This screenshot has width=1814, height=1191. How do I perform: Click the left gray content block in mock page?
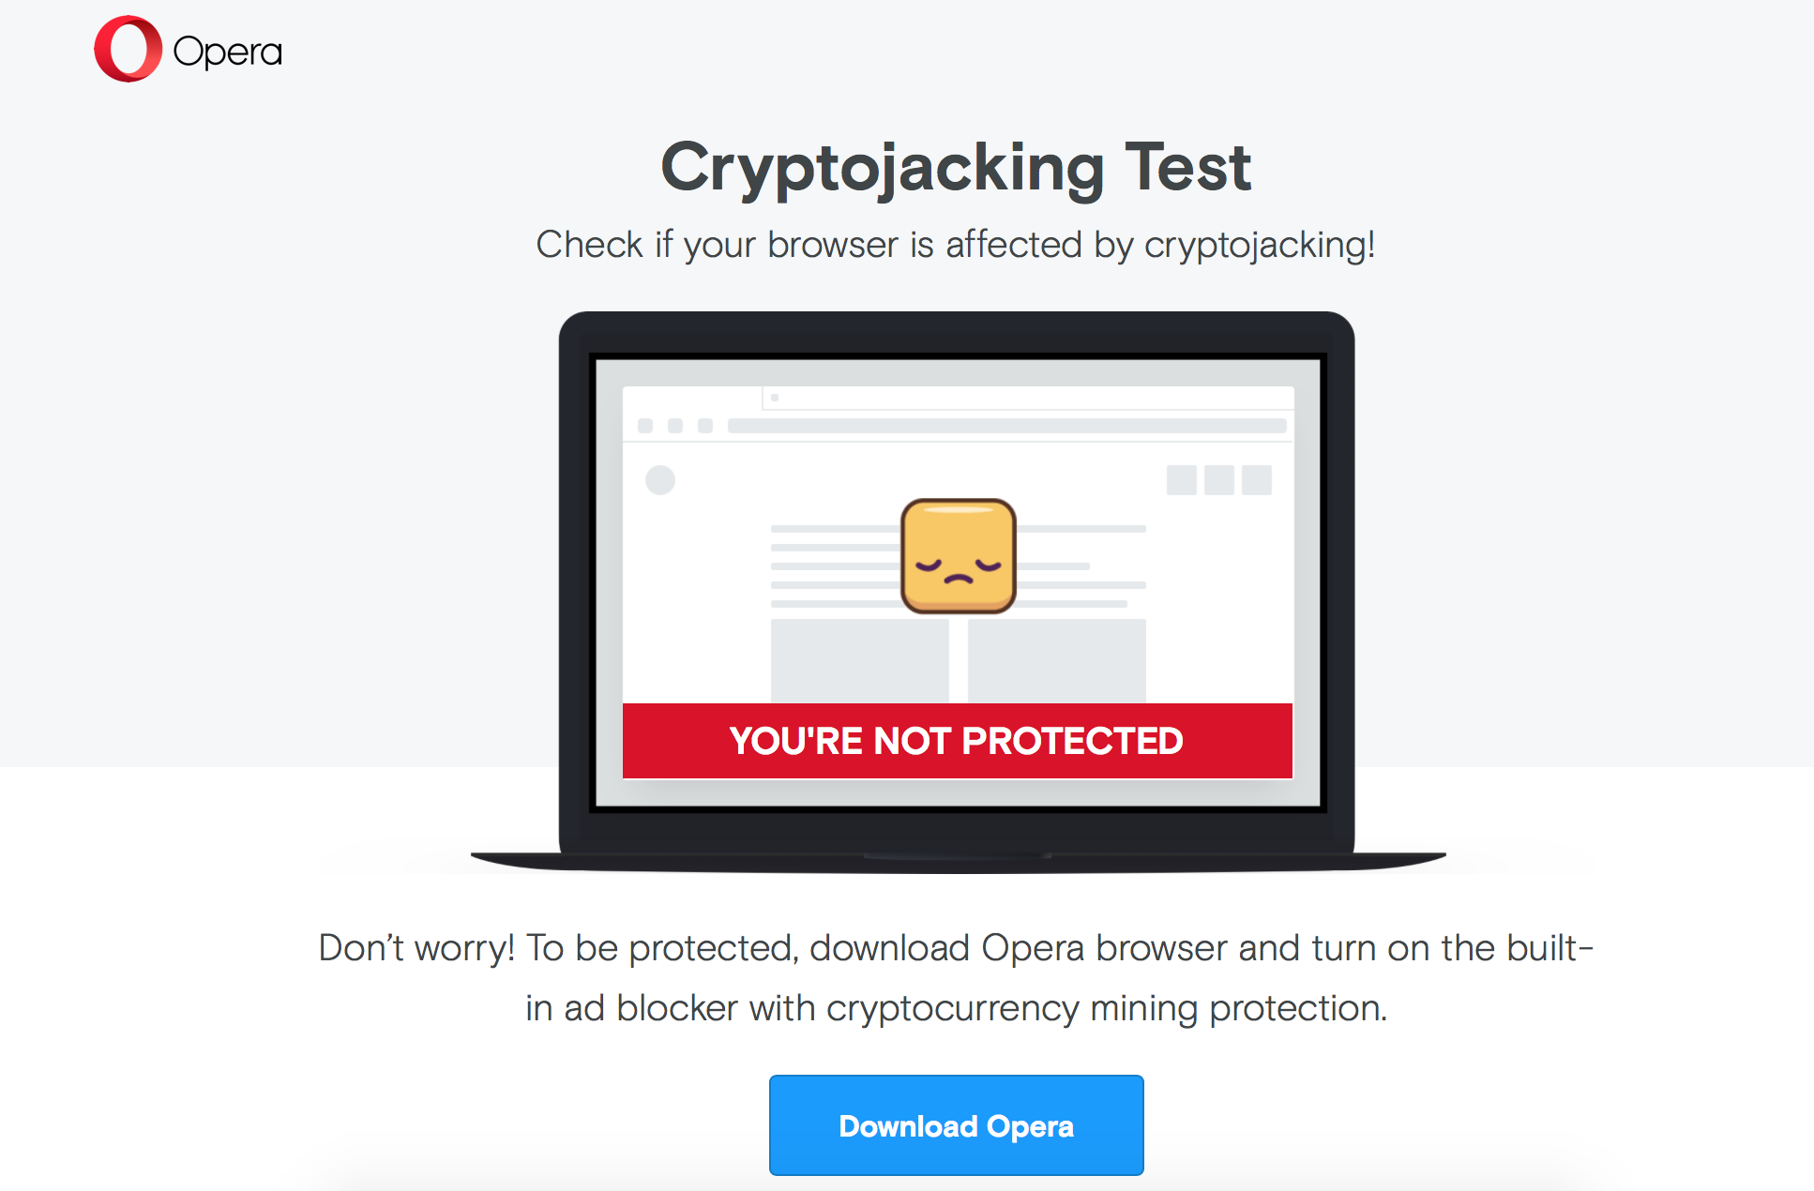pyautogui.click(x=859, y=660)
